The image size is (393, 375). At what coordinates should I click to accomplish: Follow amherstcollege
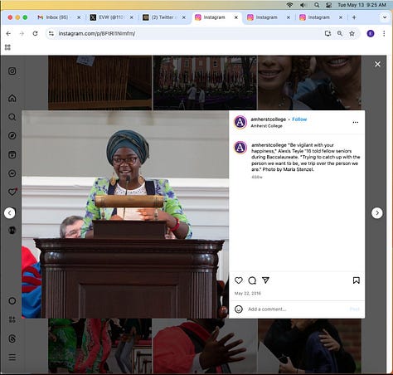pos(299,119)
